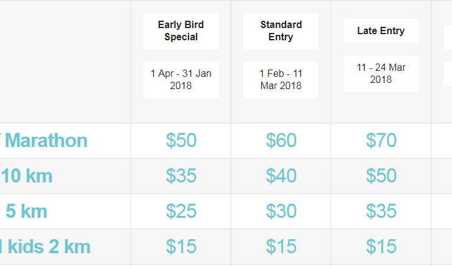Pick the Marathon Standard Entry $60 price
This screenshot has height=266, width=452.
[281, 141]
